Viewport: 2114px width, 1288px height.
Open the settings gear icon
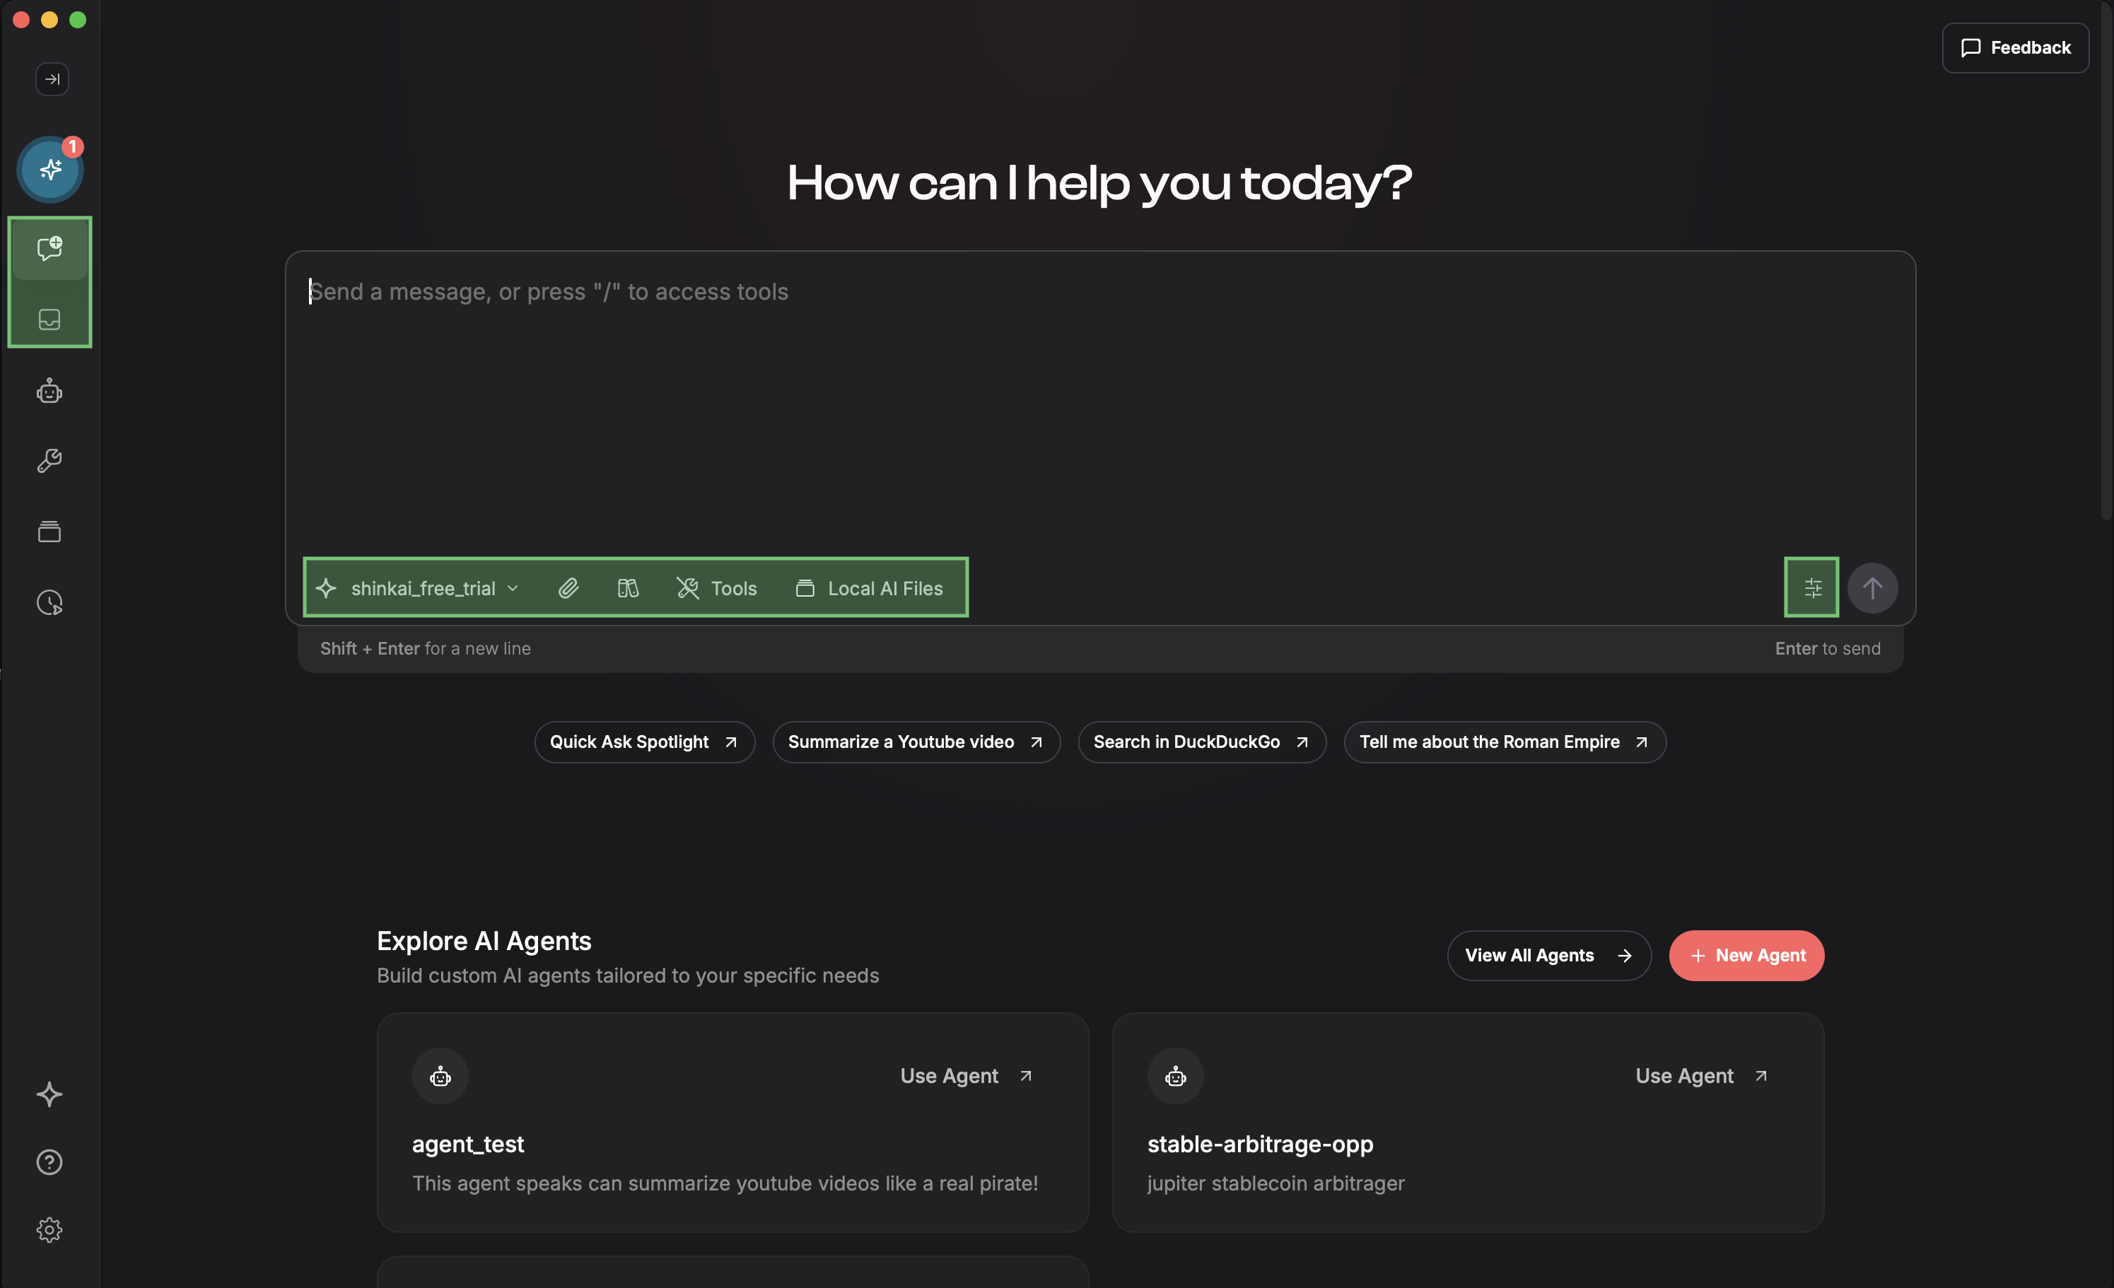click(49, 1229)
